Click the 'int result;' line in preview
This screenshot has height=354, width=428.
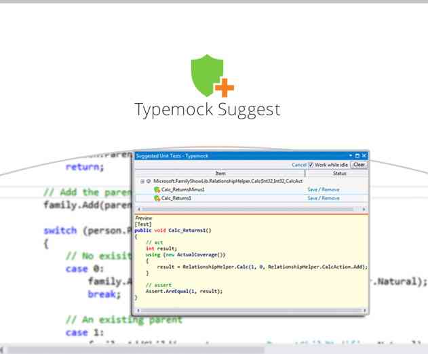pos(161,249)
